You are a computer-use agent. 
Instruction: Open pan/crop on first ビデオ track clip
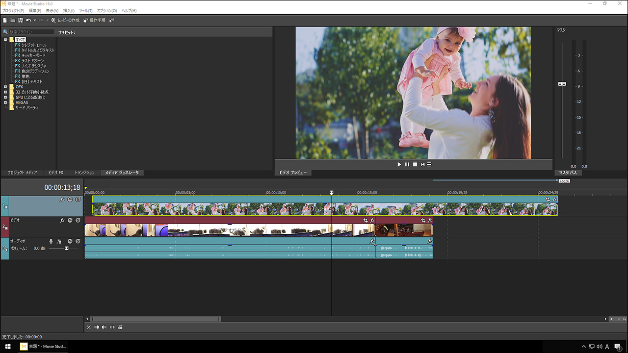[x=366, y=221]
